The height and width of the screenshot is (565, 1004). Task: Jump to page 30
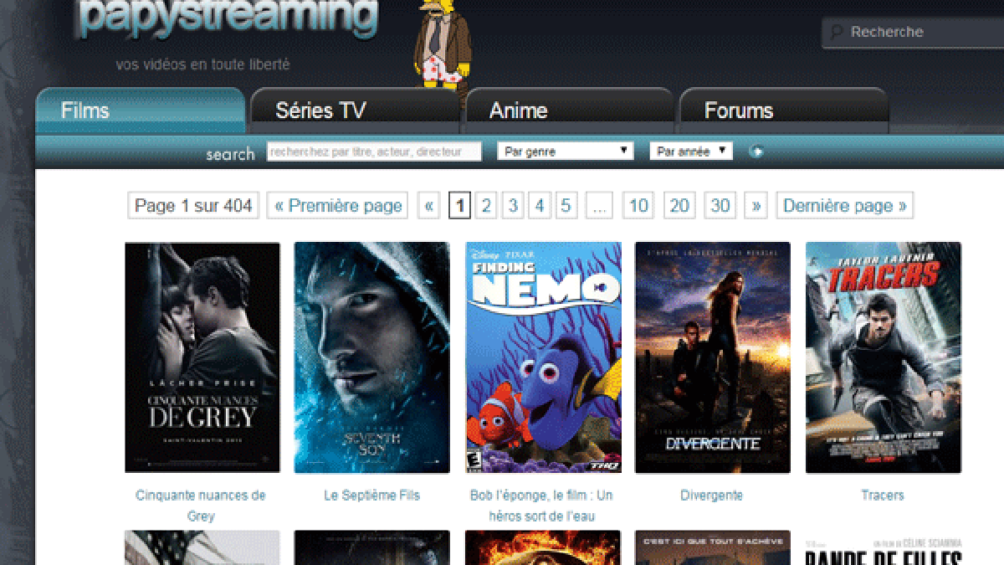pyautogui.click(x=720, y=205)
